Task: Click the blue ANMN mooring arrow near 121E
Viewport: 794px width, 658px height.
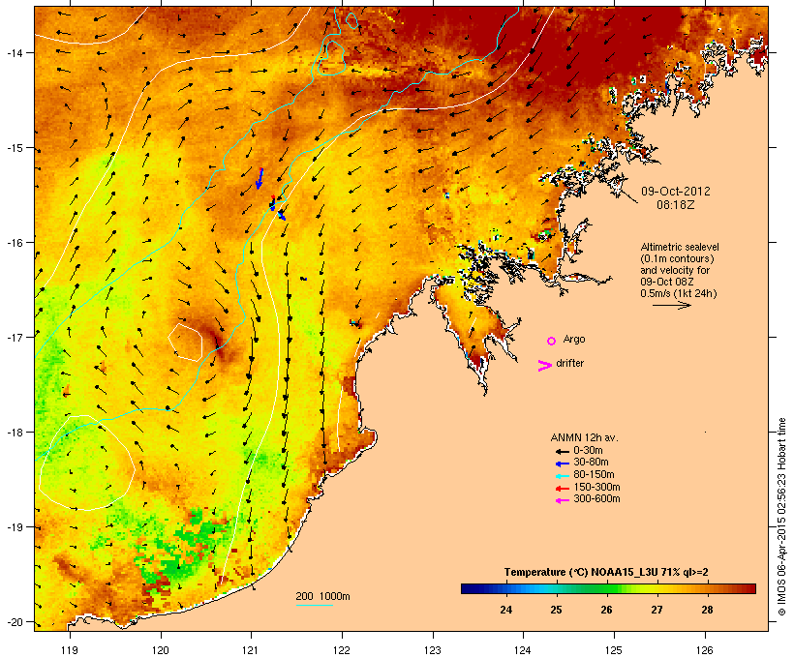Action: click(x=260, y=179)
